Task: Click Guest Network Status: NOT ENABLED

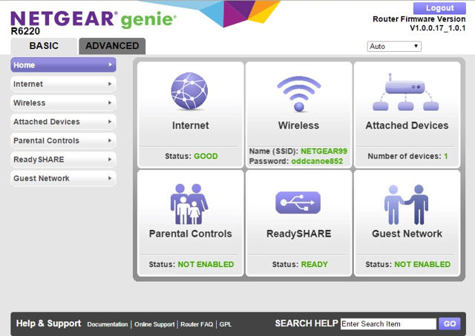Action: [407, 264]
